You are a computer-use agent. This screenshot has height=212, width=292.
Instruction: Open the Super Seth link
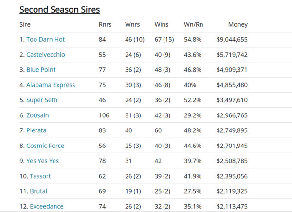click(x=41, y=100)
